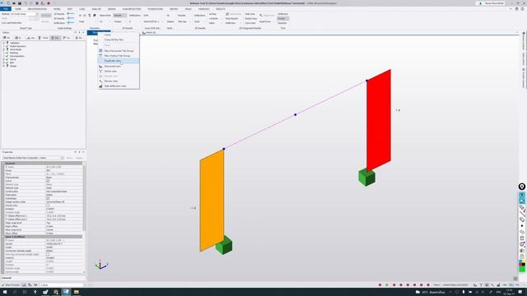527x296 pixels.
Task: Open the FILE ribbon tab
Action: tap(6, 9)
